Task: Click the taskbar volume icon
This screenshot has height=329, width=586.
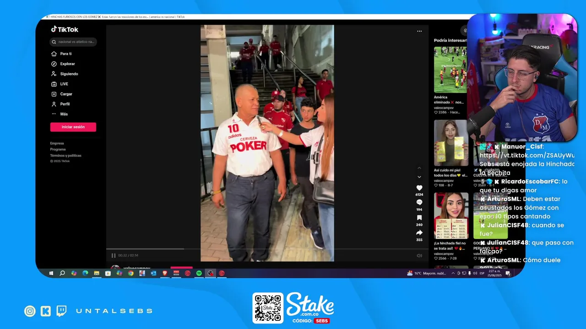Action: click(475, 273)
